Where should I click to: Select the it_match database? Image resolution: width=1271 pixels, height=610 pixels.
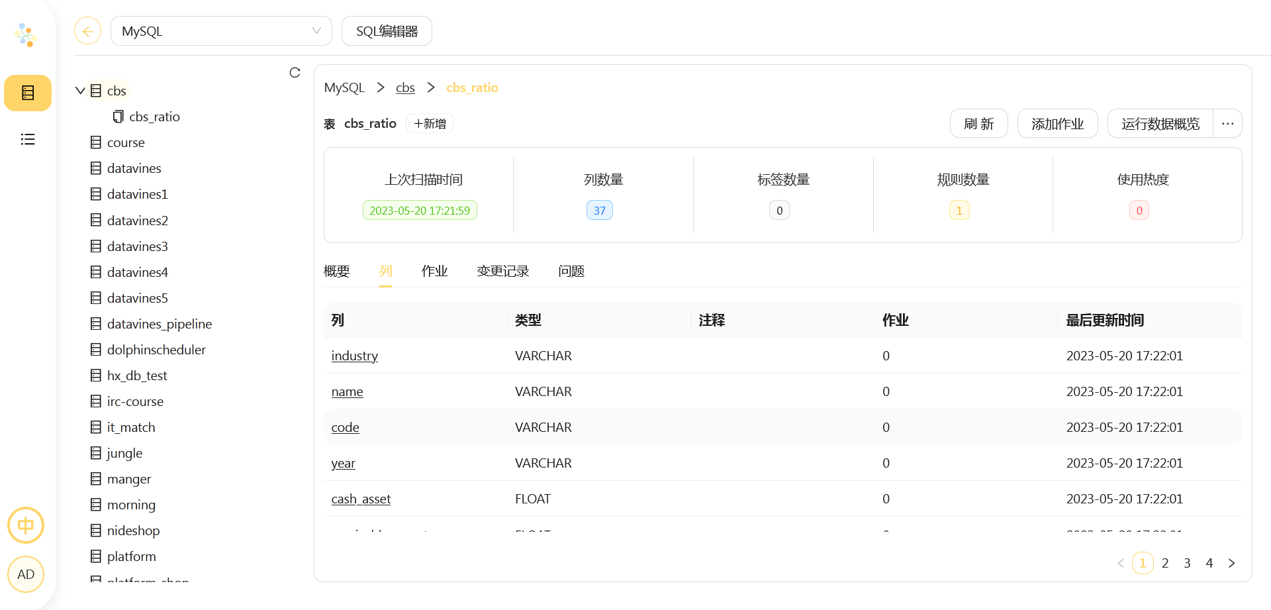(x=131, y=427)
